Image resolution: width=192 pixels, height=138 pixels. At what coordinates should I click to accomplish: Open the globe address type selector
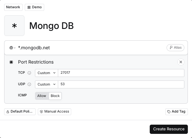click(x=12, y=48)
